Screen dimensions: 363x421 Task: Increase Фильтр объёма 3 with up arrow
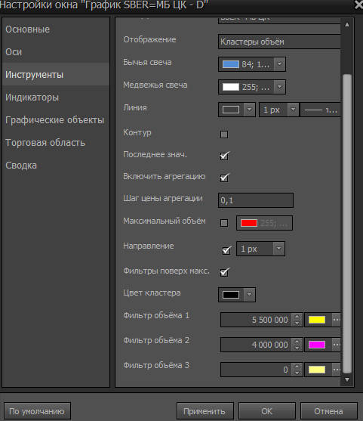point(297,367)
